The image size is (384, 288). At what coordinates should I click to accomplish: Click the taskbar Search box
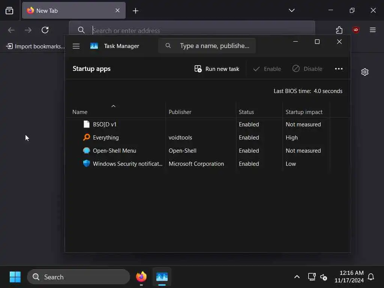coord(78,277)
